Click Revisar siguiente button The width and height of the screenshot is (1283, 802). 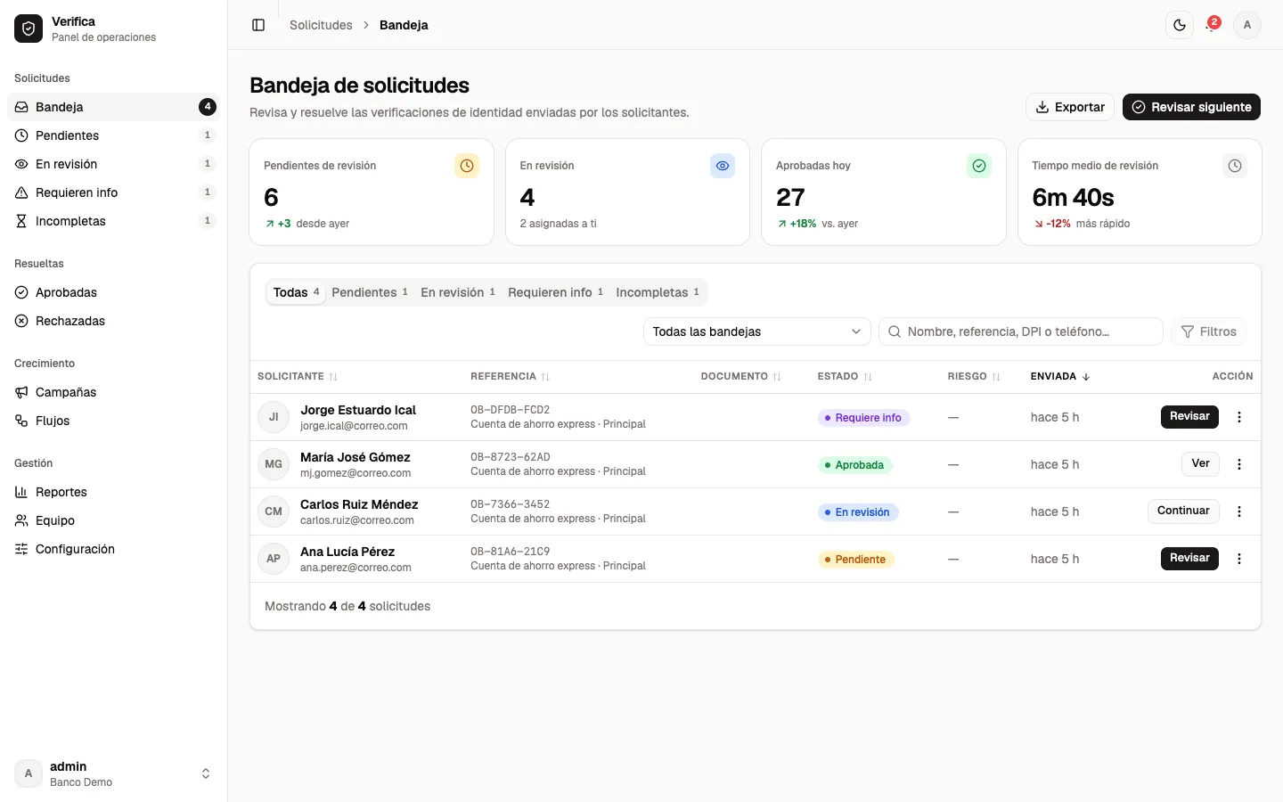pyautogui.click(x=1191, y=107)
